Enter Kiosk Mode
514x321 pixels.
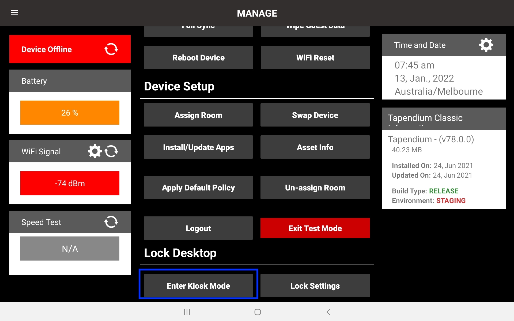pyautogui.click(x=198, y=285)
